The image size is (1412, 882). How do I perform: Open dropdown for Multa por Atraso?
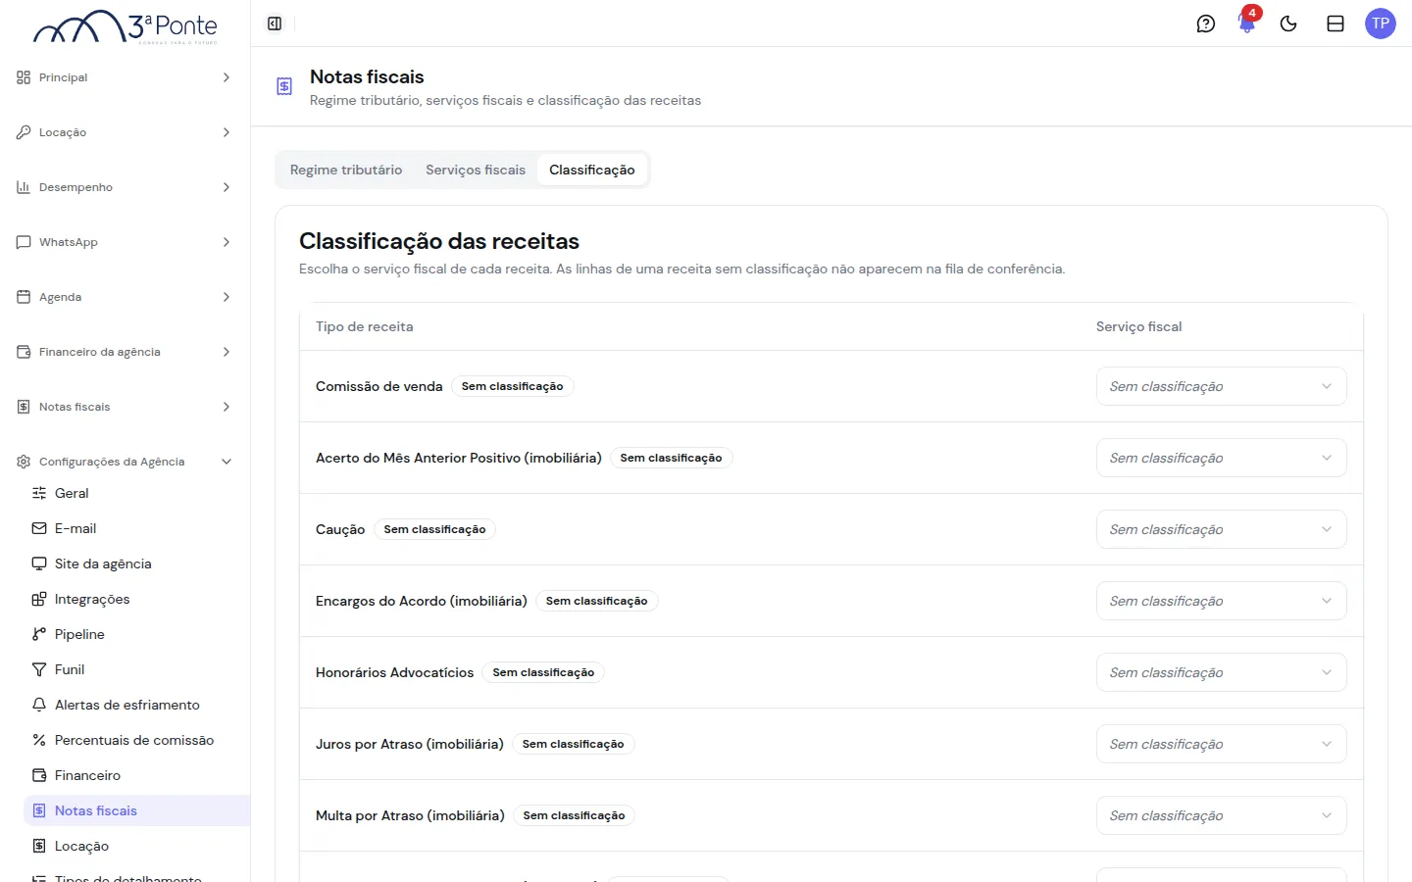[1221, 815]
